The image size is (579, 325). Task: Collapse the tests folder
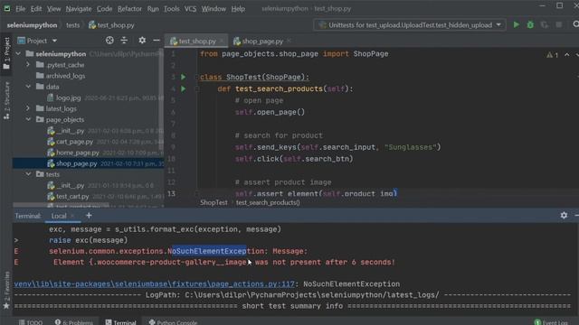[x=28, y=174]
